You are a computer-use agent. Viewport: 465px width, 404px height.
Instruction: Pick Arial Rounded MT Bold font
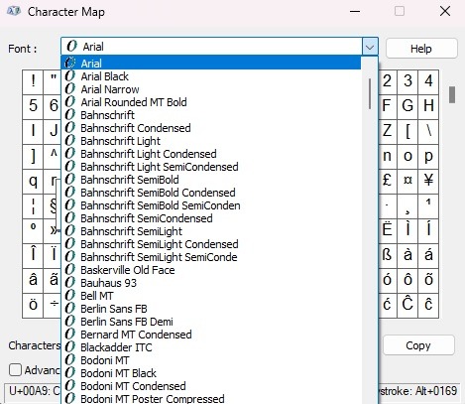pos(211,102)
